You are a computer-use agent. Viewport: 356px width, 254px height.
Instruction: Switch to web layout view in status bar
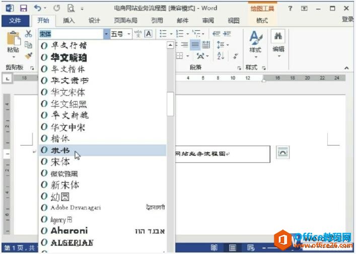pyautogui.click(x=251, y=247)
